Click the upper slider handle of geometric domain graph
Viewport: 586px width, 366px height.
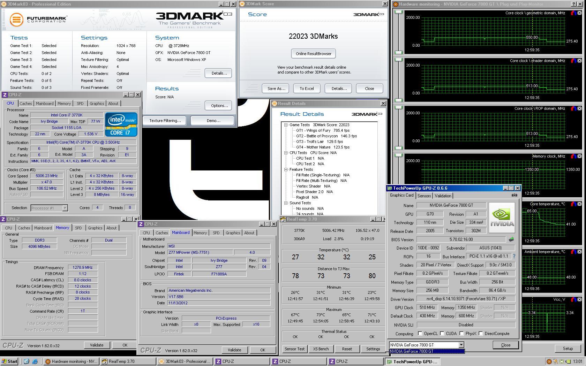(x=398, y=12)
